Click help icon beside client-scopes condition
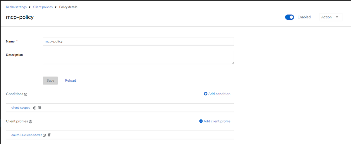Screen dimensions: 351x144 pyautogui.click(x=35, y=108)
